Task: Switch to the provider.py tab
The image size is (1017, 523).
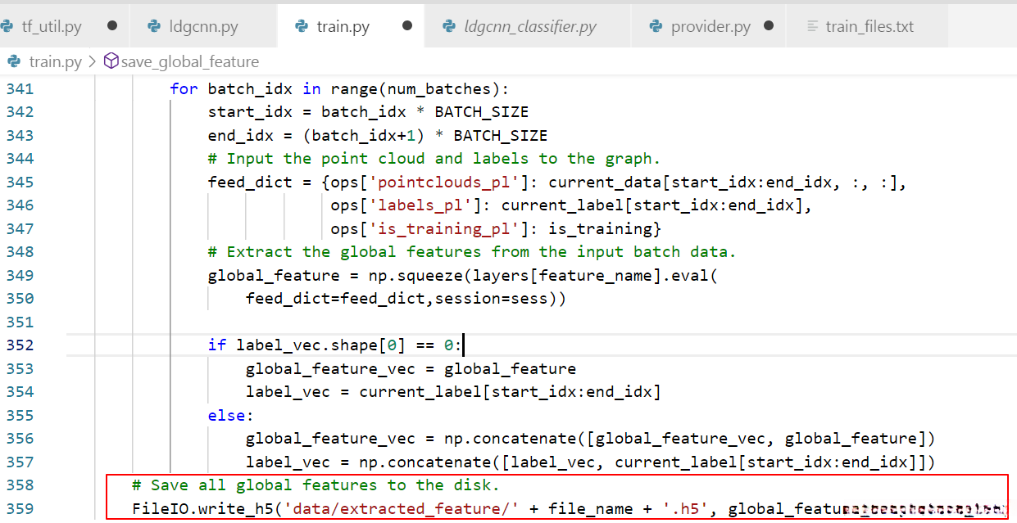Action: pyautogui.click(x=711, y=26)
